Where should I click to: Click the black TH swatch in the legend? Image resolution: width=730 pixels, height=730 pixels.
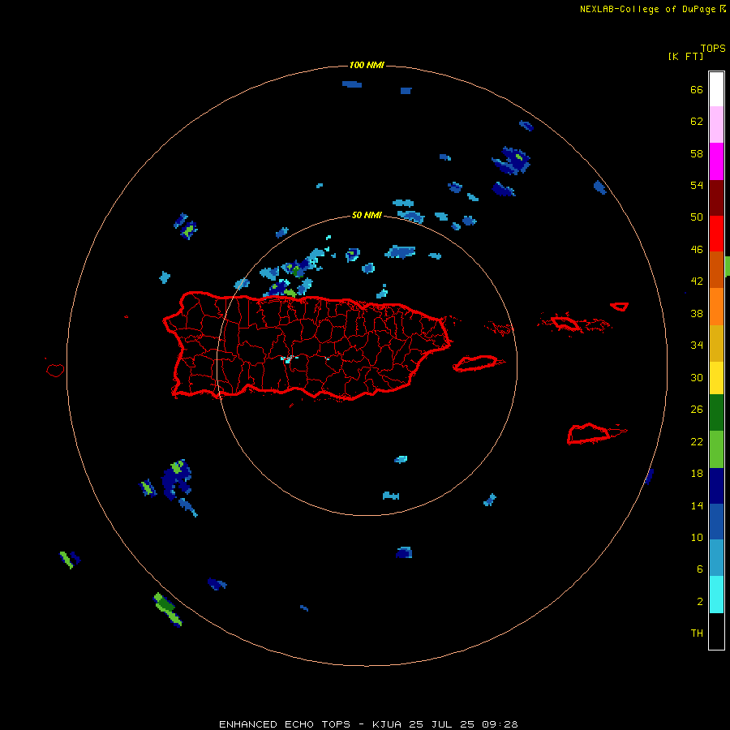pos(716,631)
